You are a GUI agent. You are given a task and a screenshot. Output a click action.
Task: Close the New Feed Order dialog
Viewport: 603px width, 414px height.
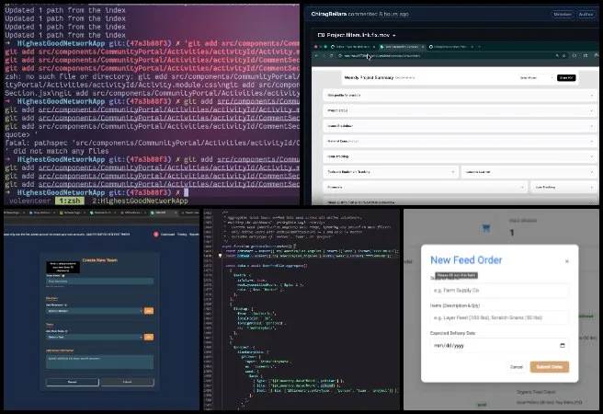click(x=566, y=261)
